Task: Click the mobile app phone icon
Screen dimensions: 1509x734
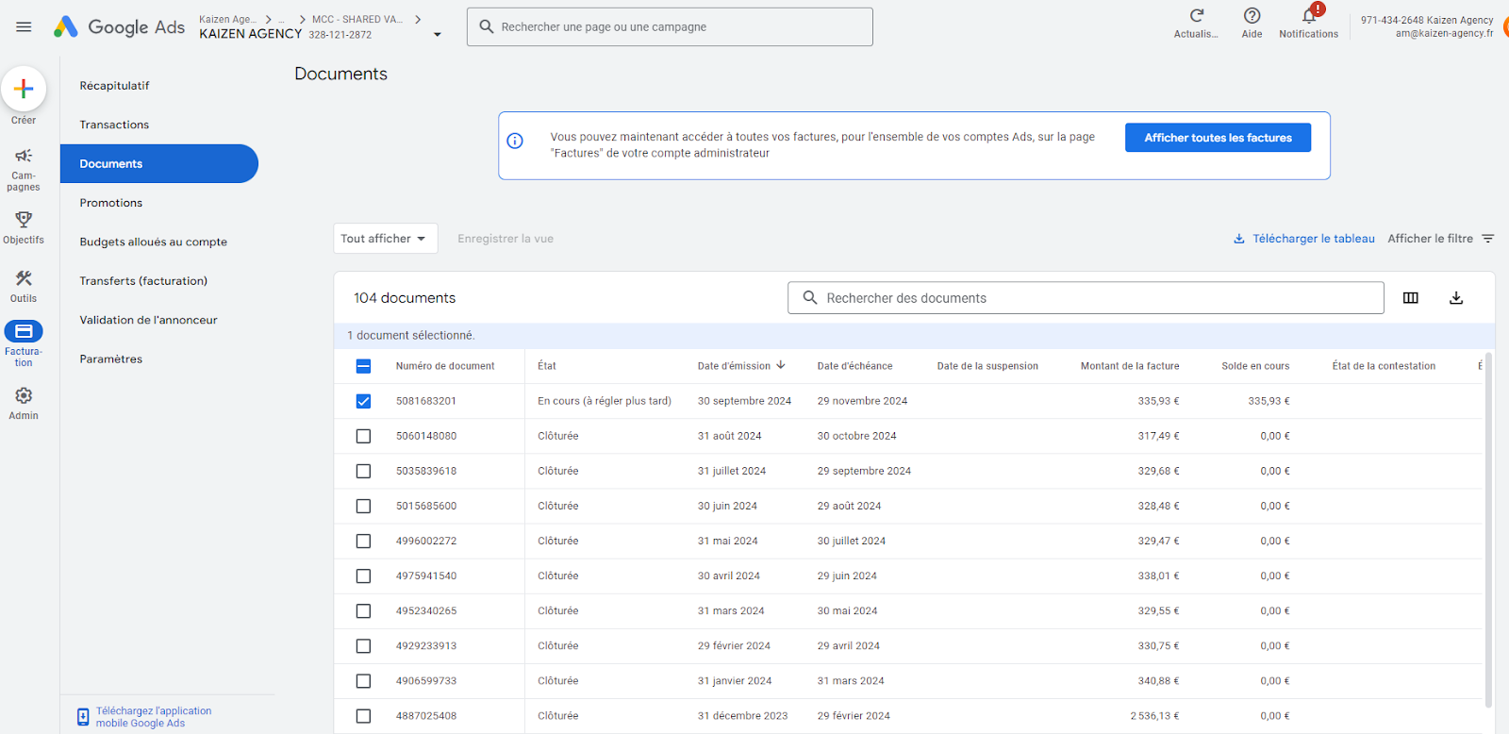Action: (x=83, y=717)
